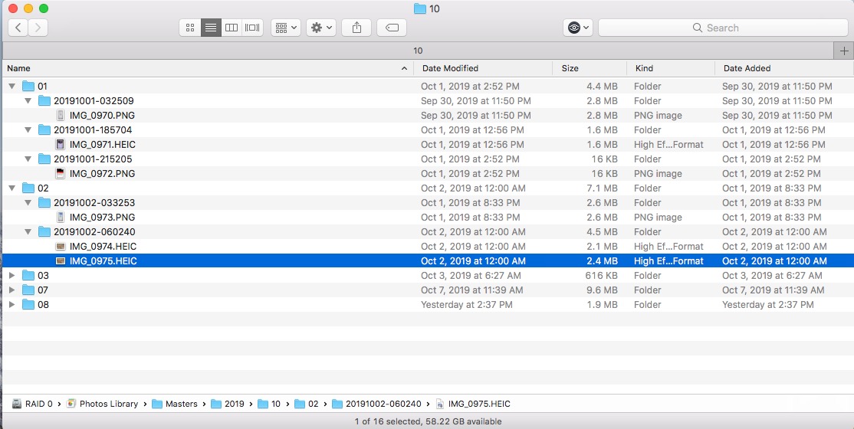This screenshot has height=429, width=854.
Task: Sort by Date Modified column header
Action: [483, 68]
